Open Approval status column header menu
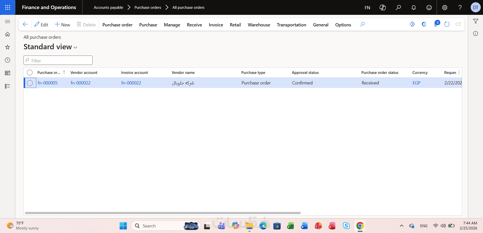This screenshot has width=483, height=233. (x=305, y=72)
